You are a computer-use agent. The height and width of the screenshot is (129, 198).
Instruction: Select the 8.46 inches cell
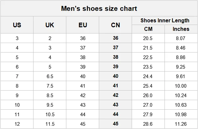pyautogui.click(x=181, y=48)
